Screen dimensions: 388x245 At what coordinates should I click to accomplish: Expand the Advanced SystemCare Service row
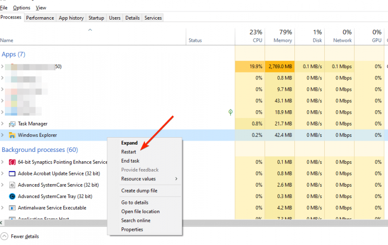pyautogui.click(x=2, y=185)
